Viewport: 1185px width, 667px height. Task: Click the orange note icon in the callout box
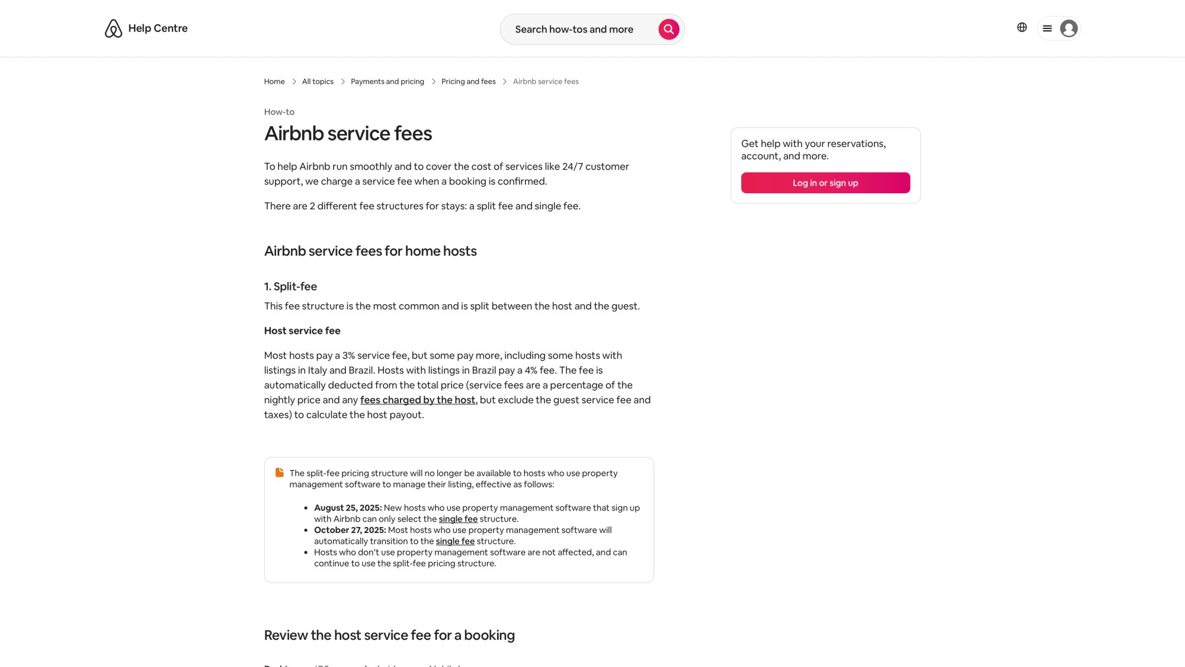[279, 471]
